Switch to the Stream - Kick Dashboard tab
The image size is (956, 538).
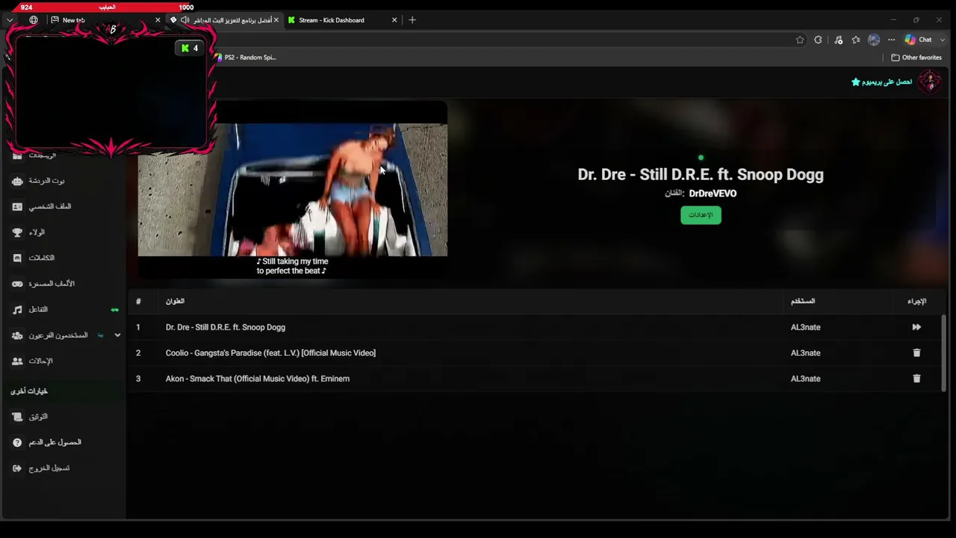point(343,20)
